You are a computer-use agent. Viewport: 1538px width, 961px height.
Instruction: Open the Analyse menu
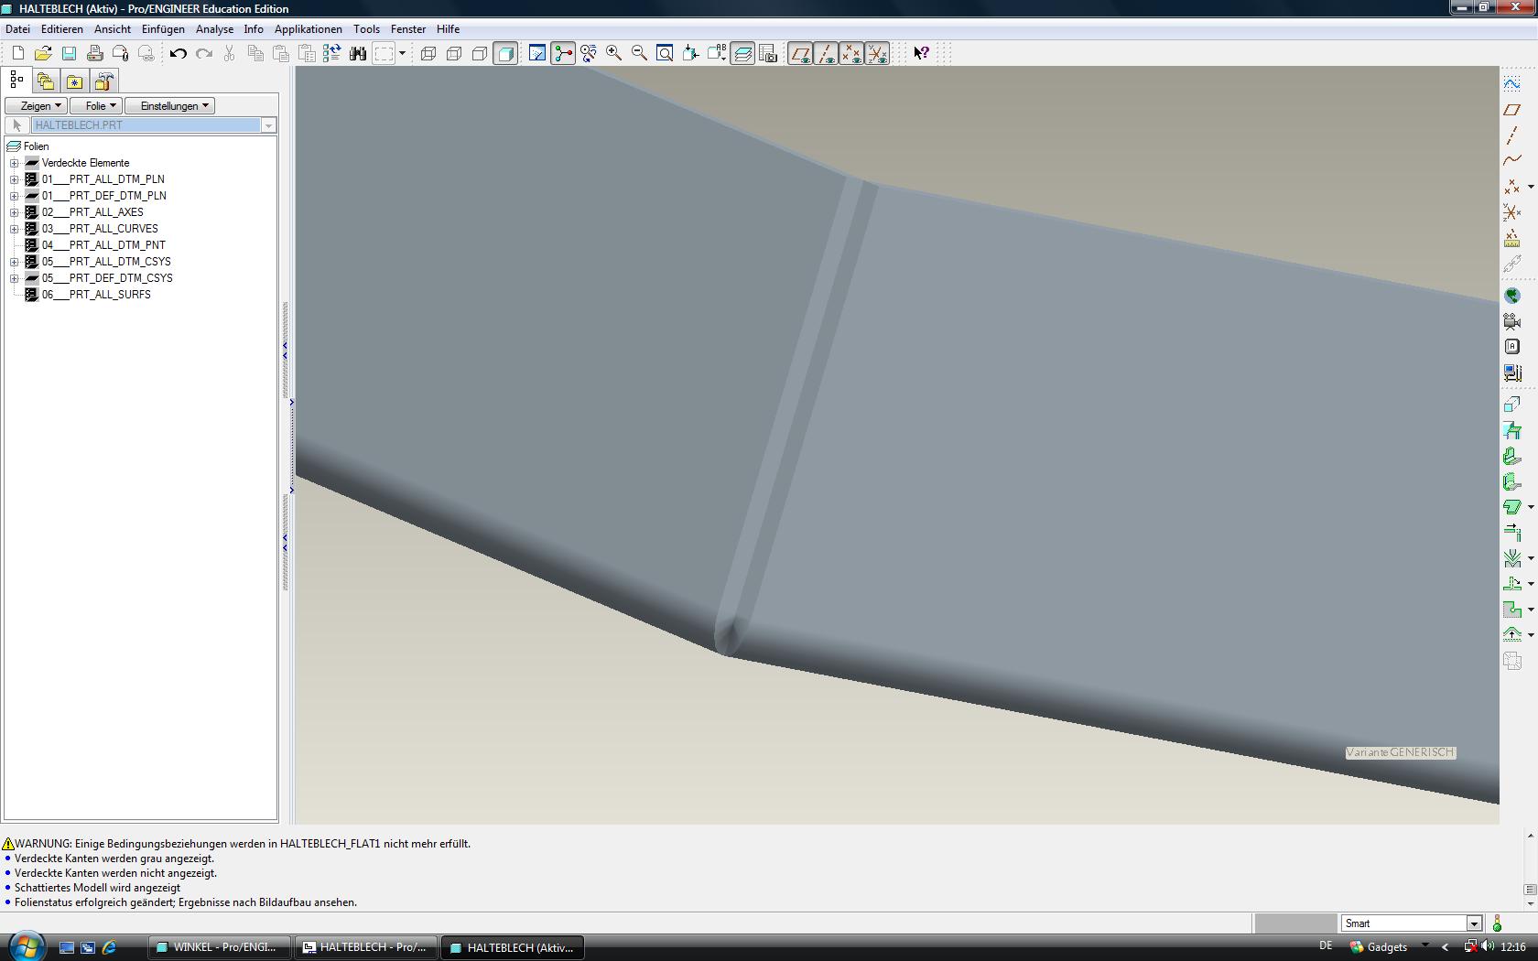(x=214, y=29)
